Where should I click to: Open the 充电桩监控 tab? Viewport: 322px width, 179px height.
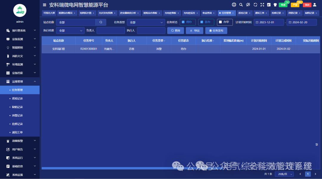coord(189,13)
